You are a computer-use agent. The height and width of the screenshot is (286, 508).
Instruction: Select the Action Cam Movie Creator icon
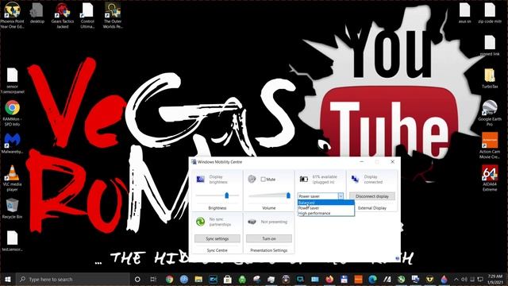coord(490,145)
